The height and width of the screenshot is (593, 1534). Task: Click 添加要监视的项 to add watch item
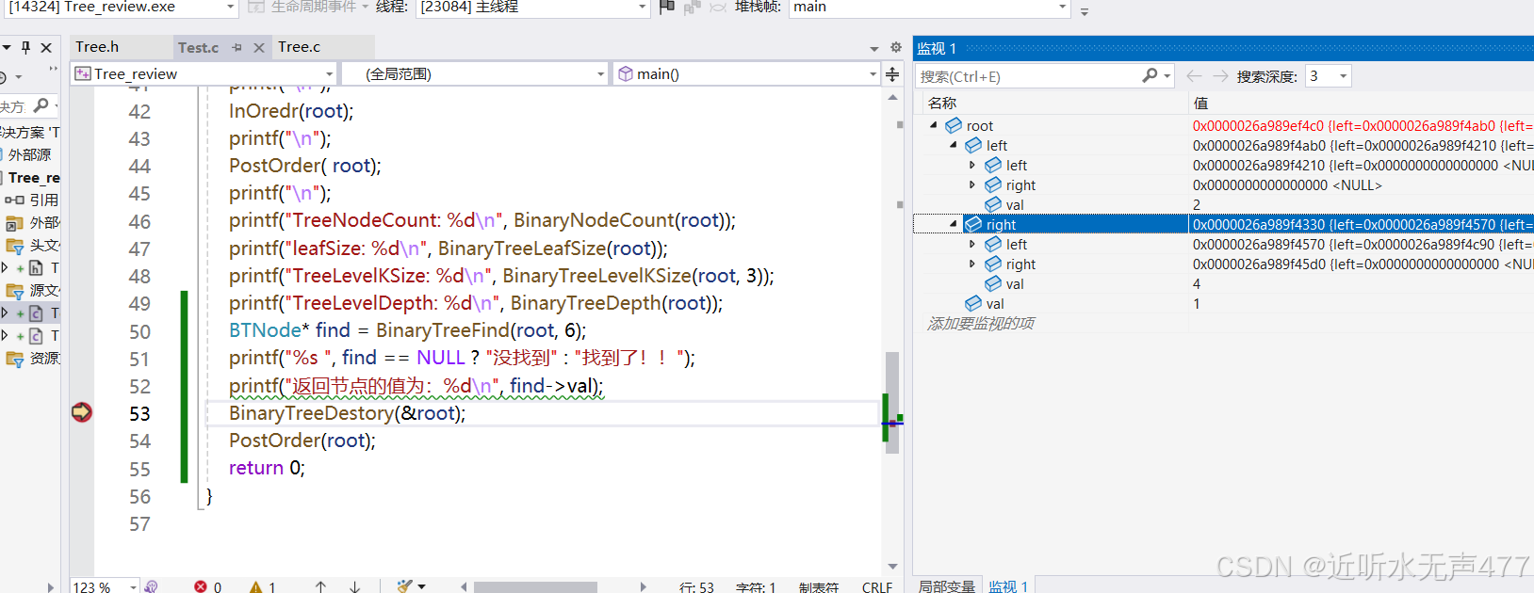980,323
